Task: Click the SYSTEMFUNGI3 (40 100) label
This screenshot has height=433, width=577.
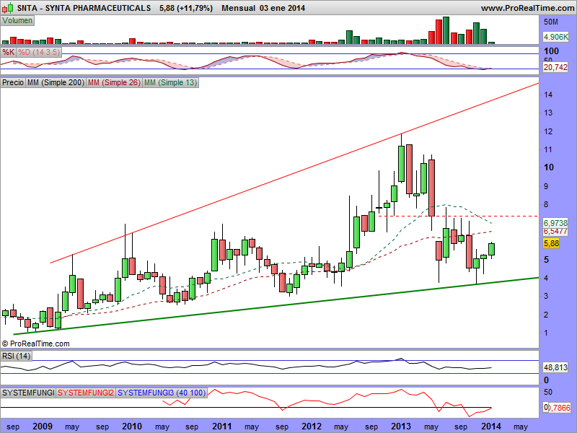Action: pos(162,393)
